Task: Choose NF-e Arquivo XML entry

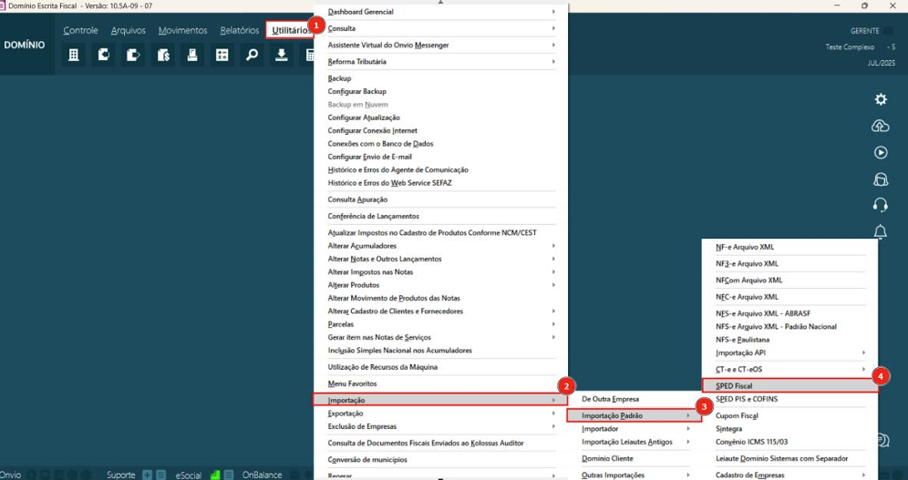Action: tap(788, 247)
